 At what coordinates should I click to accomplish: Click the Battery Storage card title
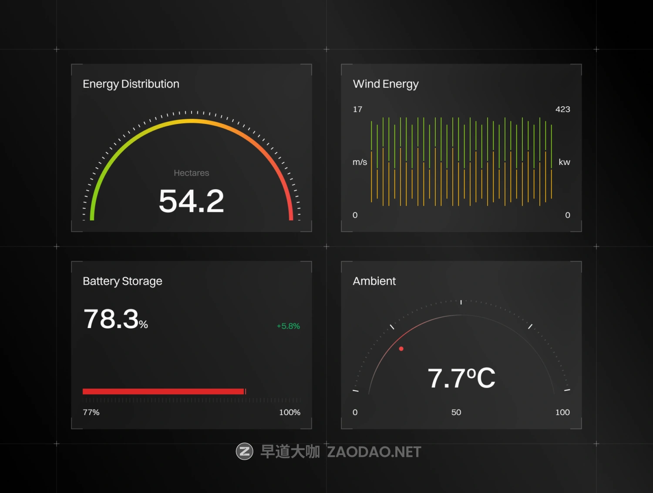tap(122, 281)
